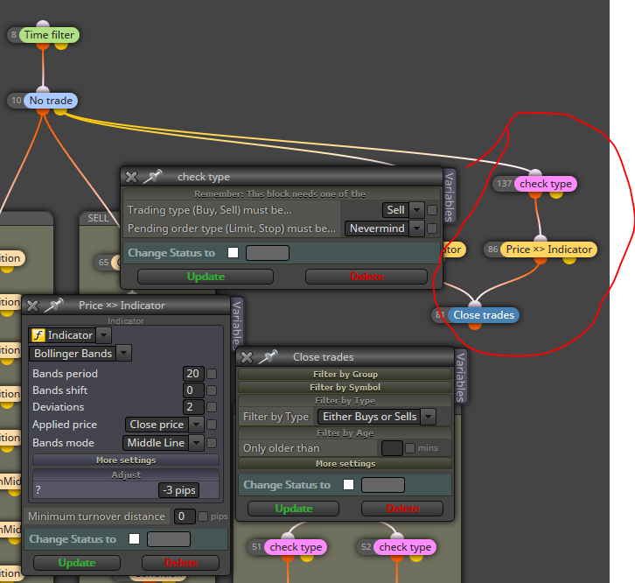This screenshot has width=635, height=583.
Task: Click Delete in the Close trades panel
Action: [402, 509]
